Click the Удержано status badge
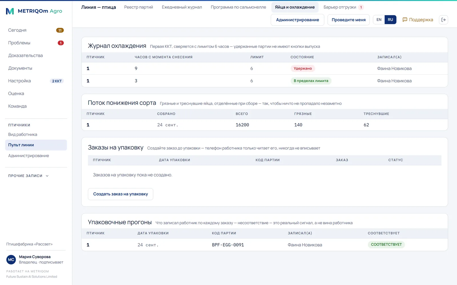 point(303,68)
